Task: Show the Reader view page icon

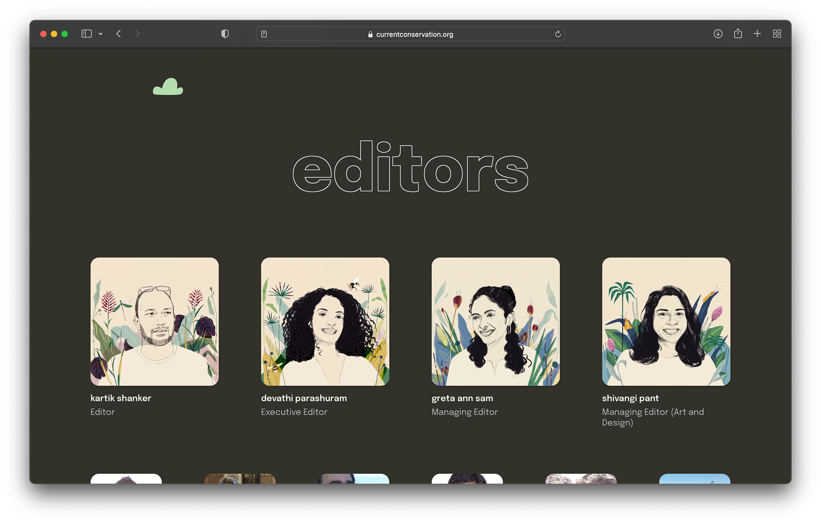Action: 264,34
